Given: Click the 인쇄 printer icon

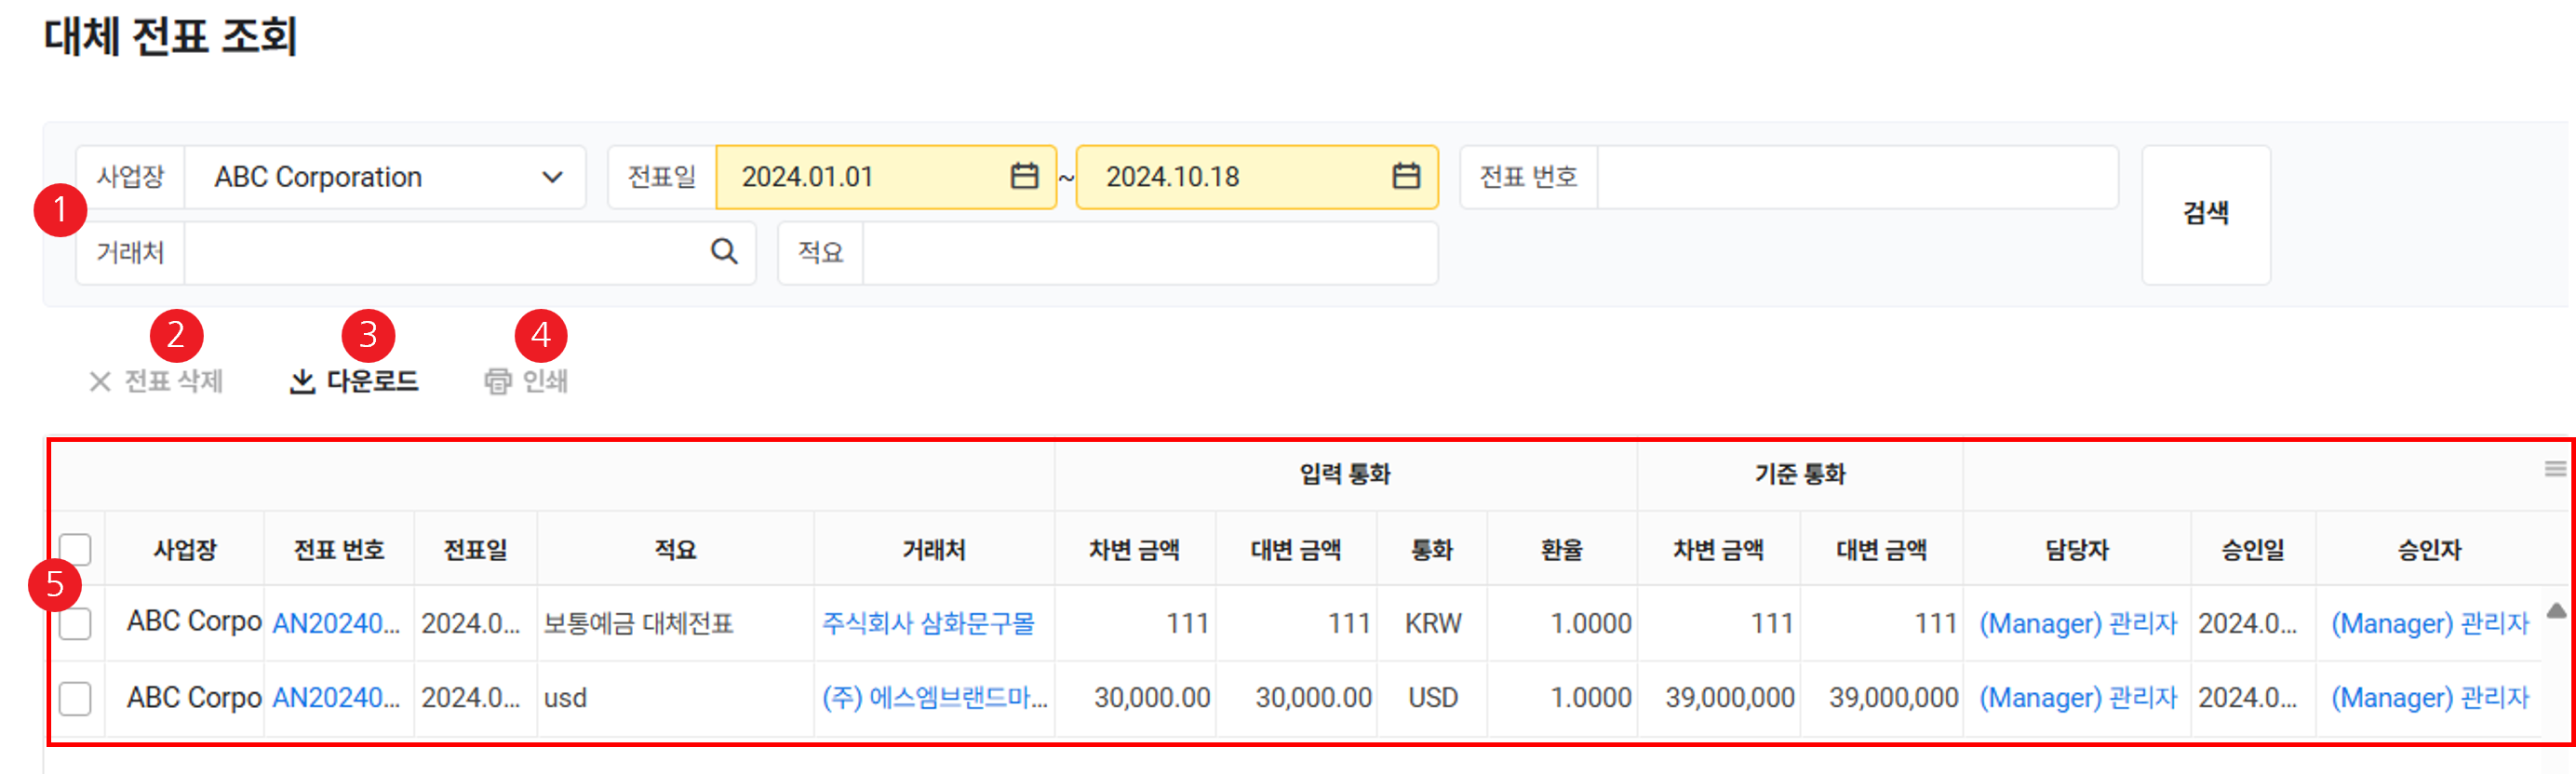Looking at the screenshot, I should point(498,381).
